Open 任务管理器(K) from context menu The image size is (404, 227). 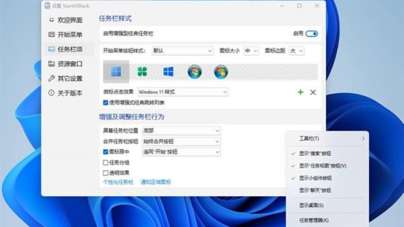328,221
